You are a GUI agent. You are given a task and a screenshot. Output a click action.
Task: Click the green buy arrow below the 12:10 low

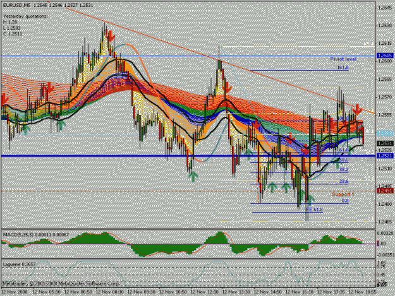tap(193, 176)
